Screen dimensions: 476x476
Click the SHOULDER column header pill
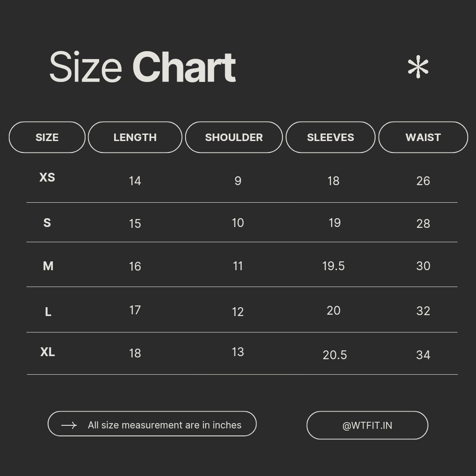(x=234, y=138)
